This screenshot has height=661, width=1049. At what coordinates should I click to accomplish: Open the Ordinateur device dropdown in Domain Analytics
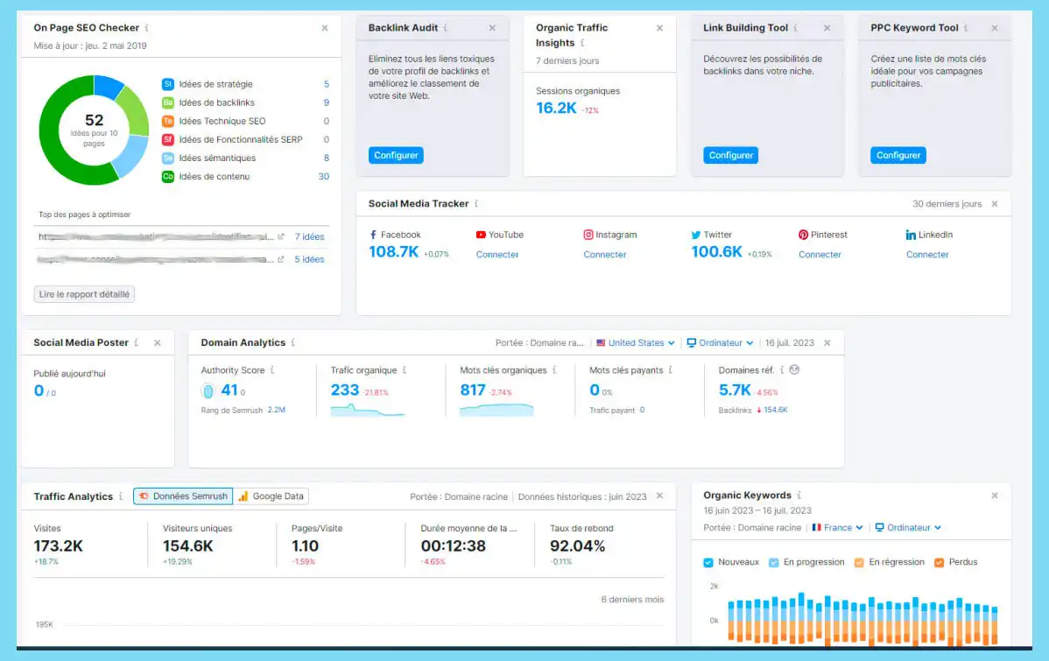[x=720, y=342]
